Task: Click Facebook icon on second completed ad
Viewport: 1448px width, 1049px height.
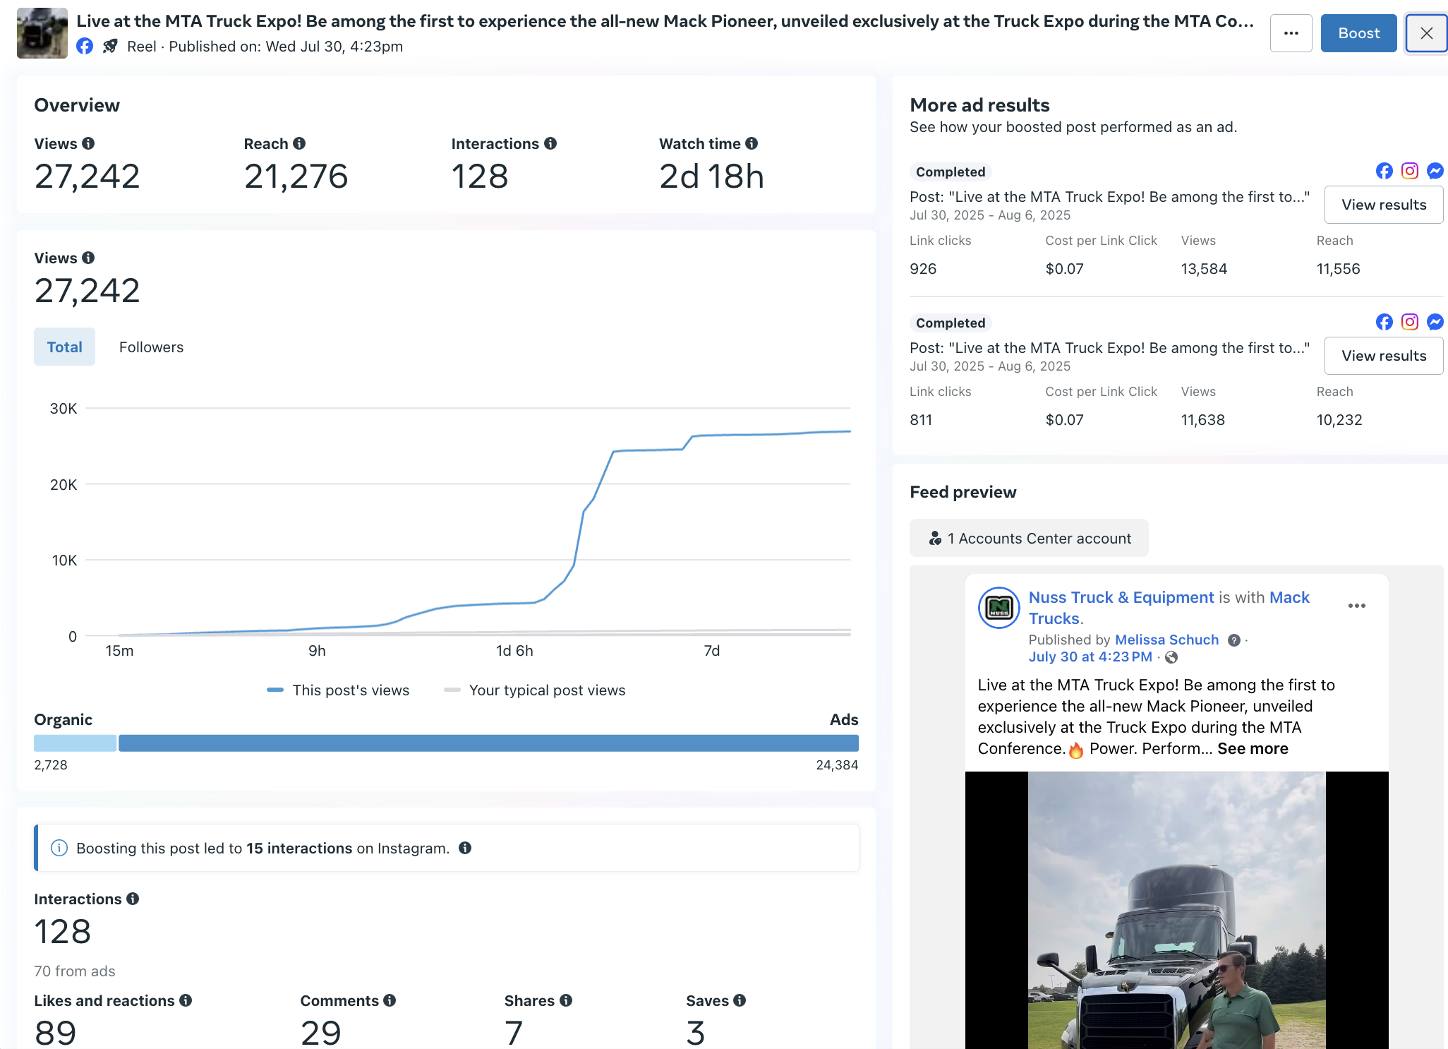Action: point(1384,322)
